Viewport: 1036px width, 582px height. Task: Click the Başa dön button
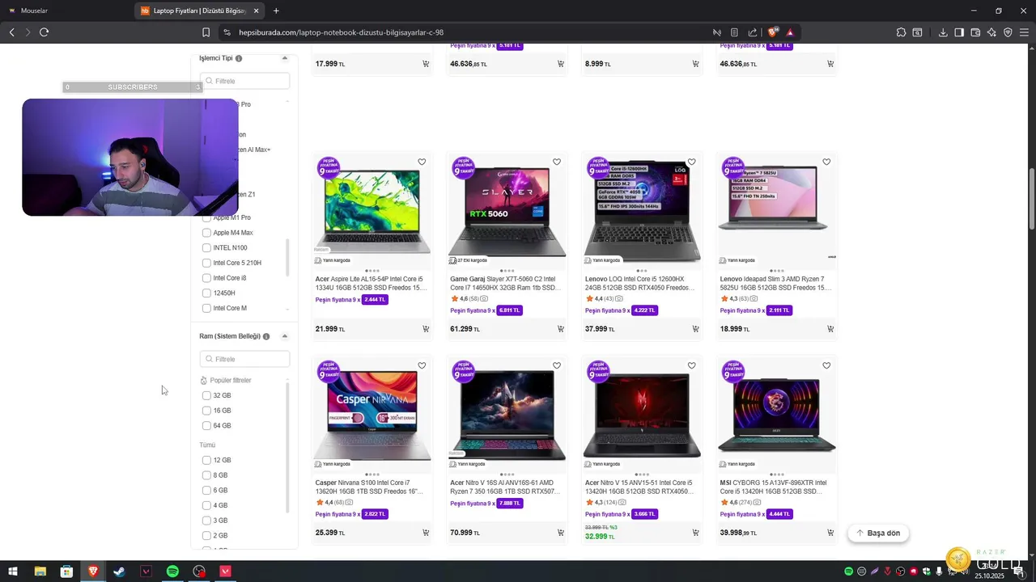[878, 533]
